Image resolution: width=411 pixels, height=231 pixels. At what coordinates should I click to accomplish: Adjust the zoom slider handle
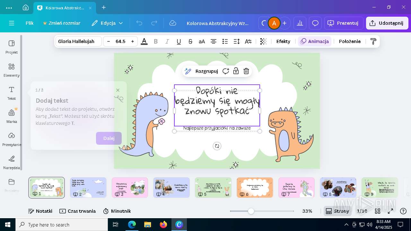click(x=251, y=211)
